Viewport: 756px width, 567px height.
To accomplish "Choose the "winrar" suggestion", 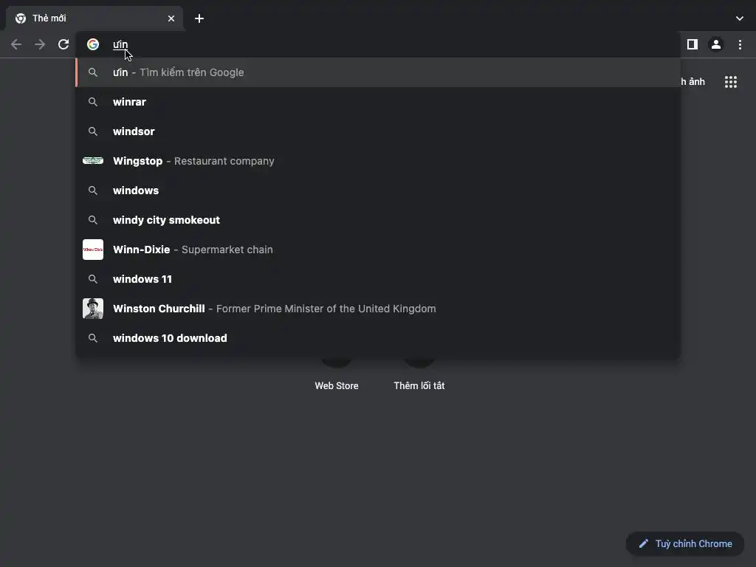I will pos(130,102).
